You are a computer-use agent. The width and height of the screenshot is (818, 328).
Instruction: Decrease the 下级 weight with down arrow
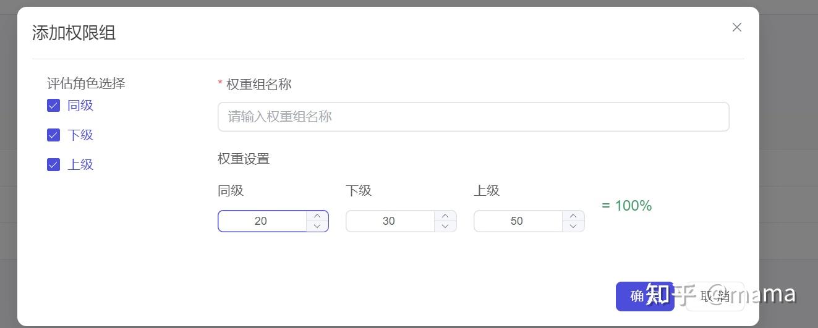click(445, 226)
